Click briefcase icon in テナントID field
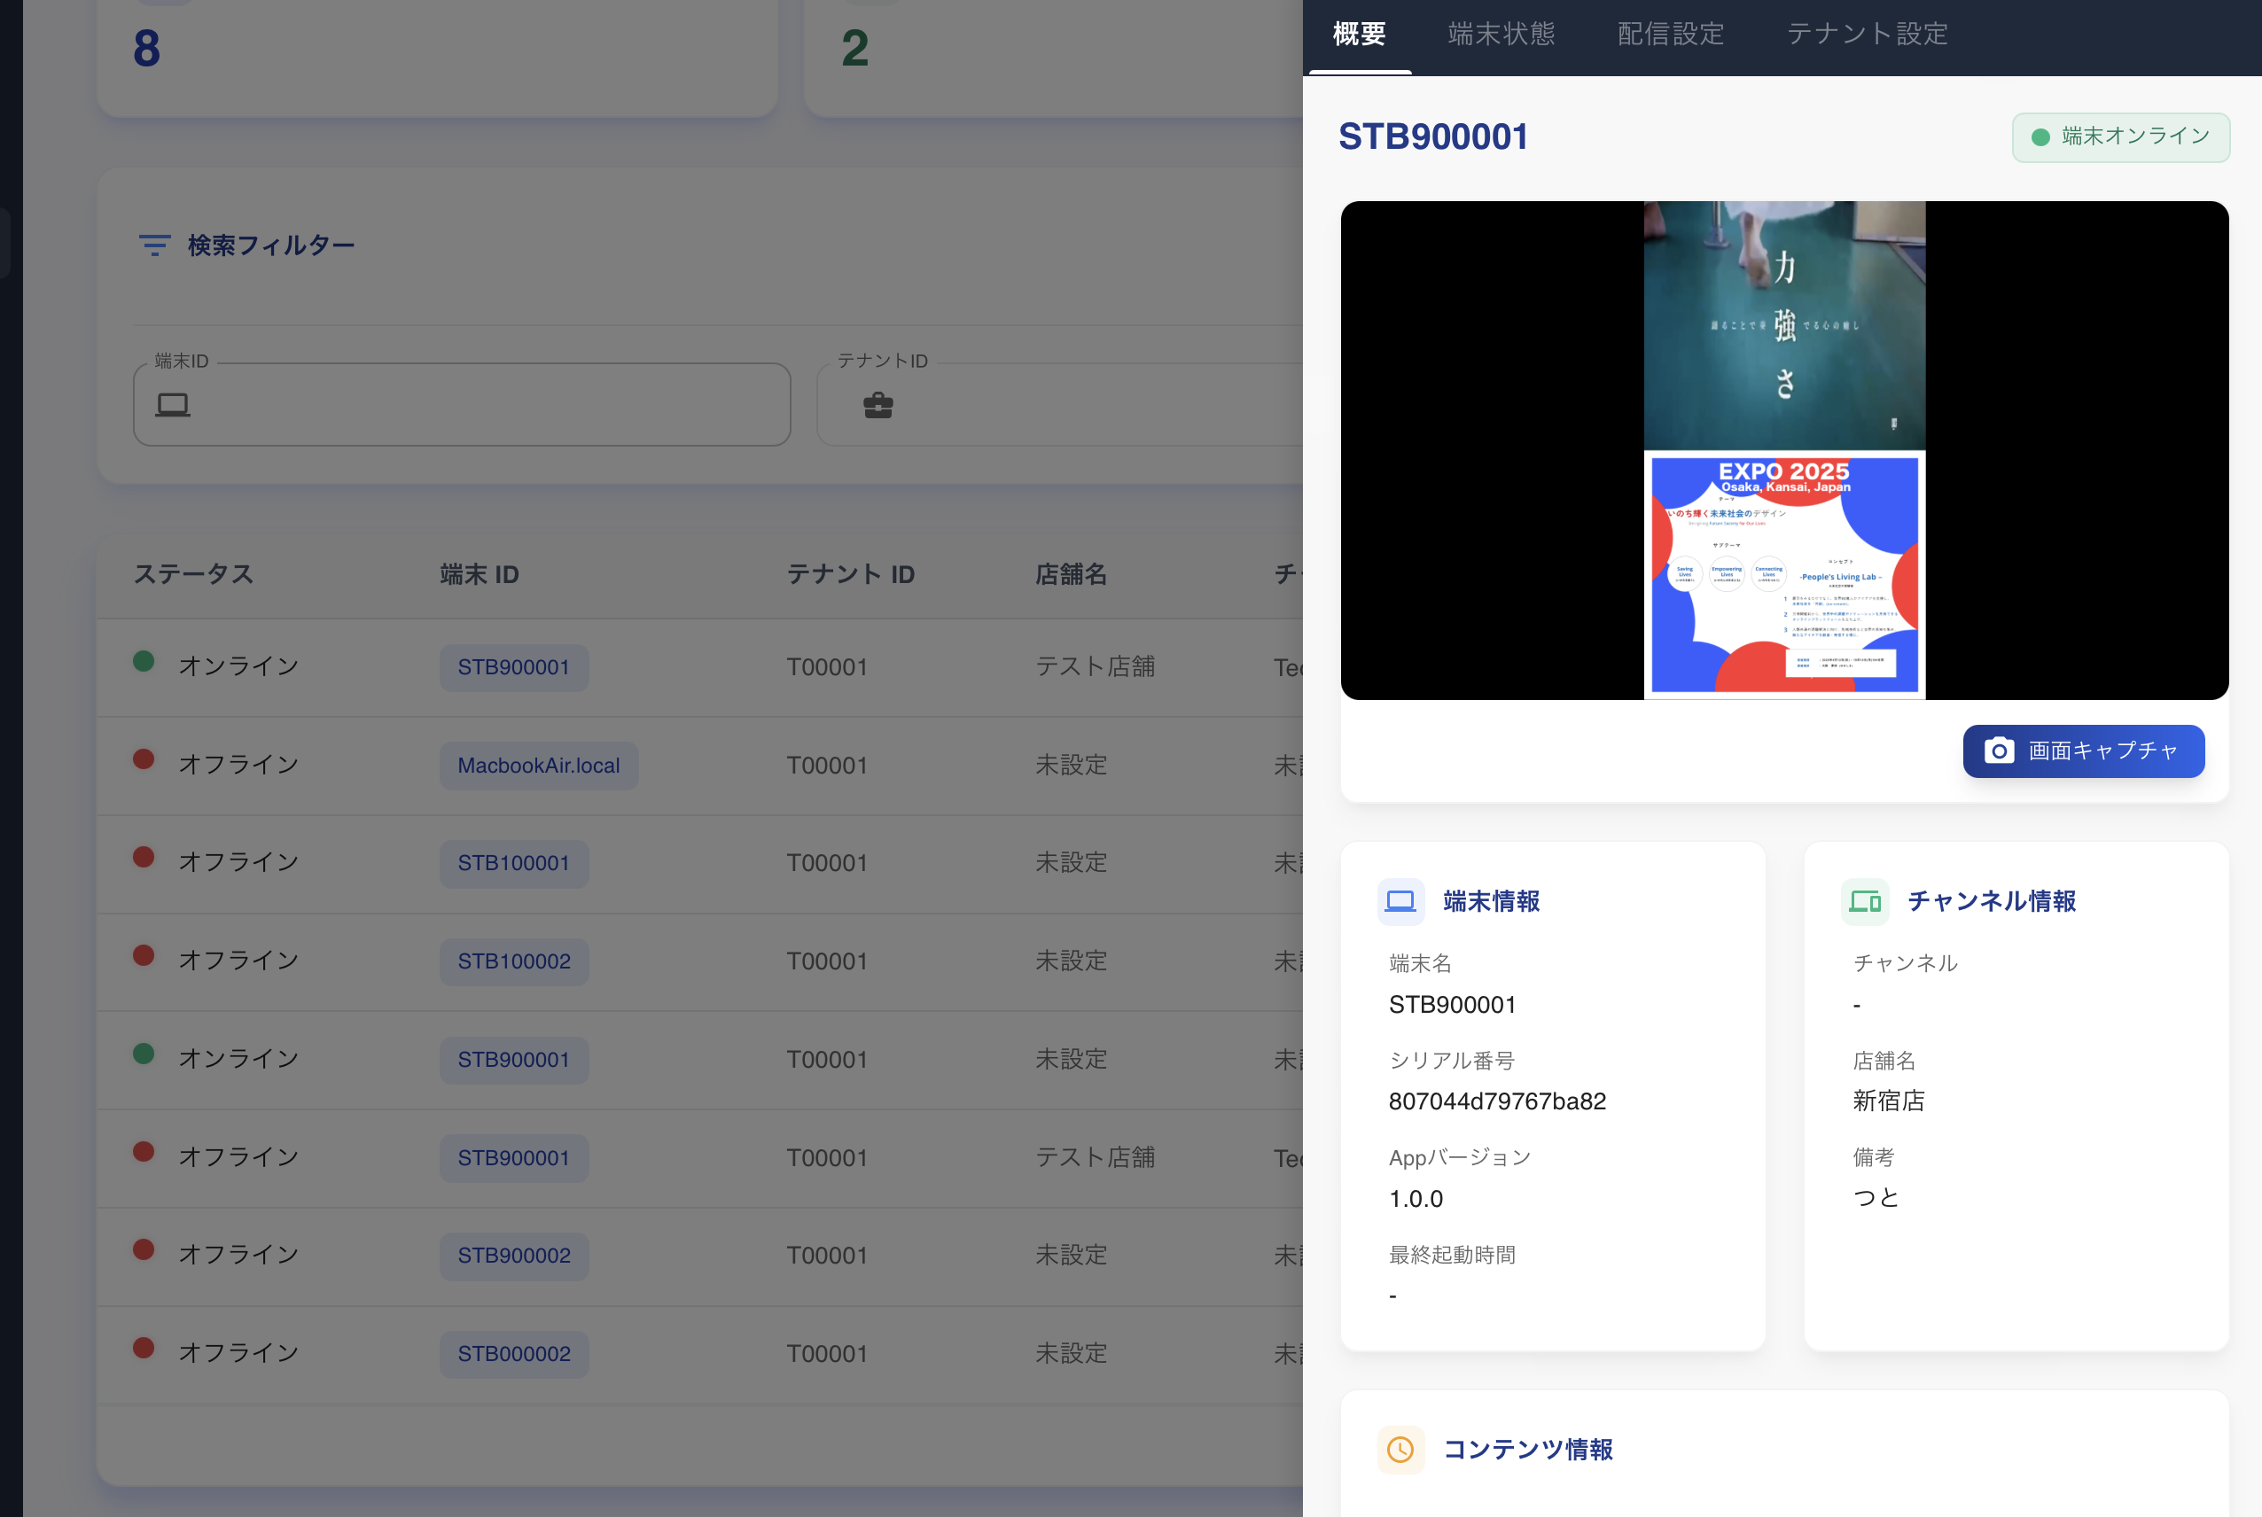The width and height of the screenshot is (2262, 1517). coord(877,405)
